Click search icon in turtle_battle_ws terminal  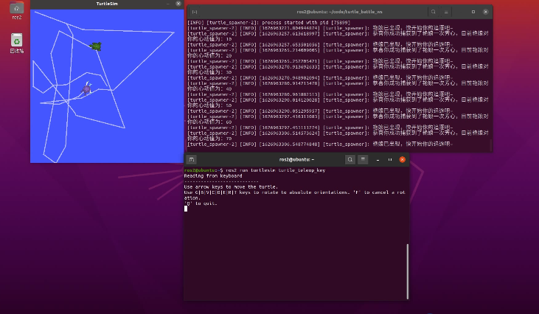click(x=433, y=12)
